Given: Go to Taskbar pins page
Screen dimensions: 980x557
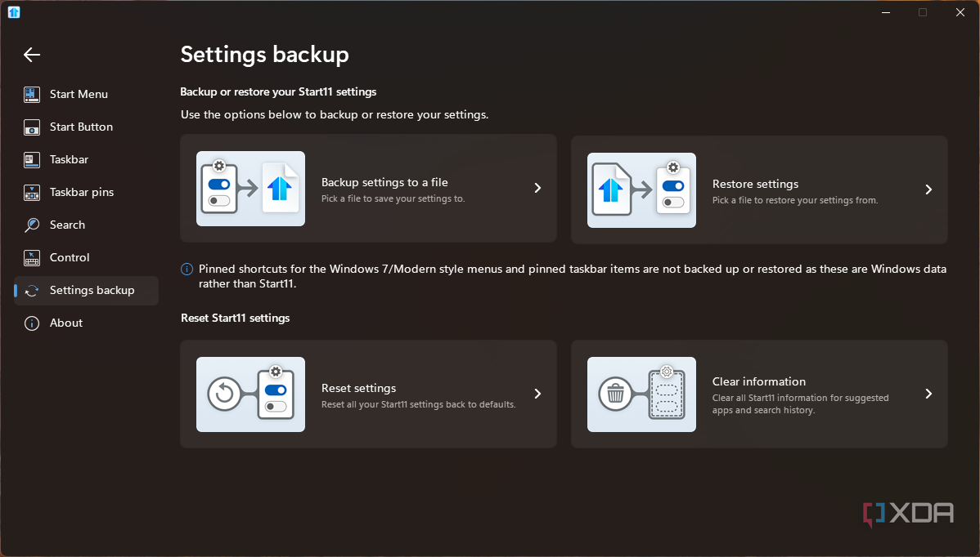Looking at the screenshot, I should click(x=86, y=192).
